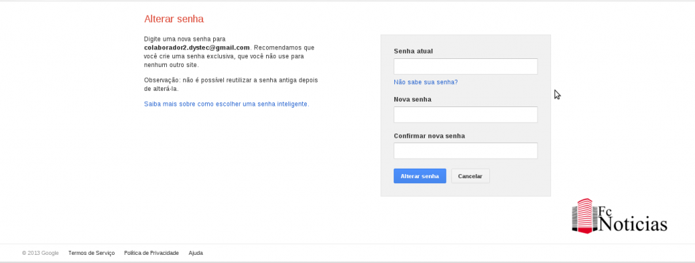Click the 'Observação' note paragraph

pos(231,84)
